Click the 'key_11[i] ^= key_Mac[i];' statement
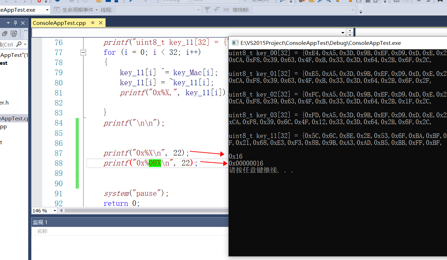This screenshot has height=260, width=447. tap(169, 73)
